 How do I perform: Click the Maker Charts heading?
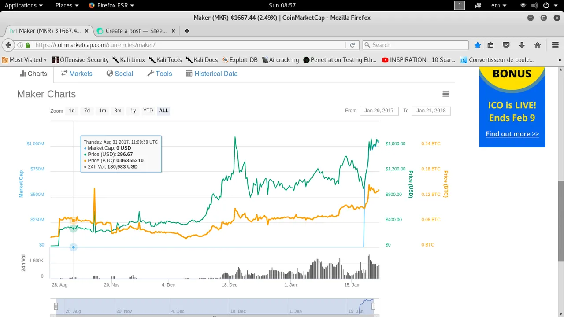[x=46, y=94]
